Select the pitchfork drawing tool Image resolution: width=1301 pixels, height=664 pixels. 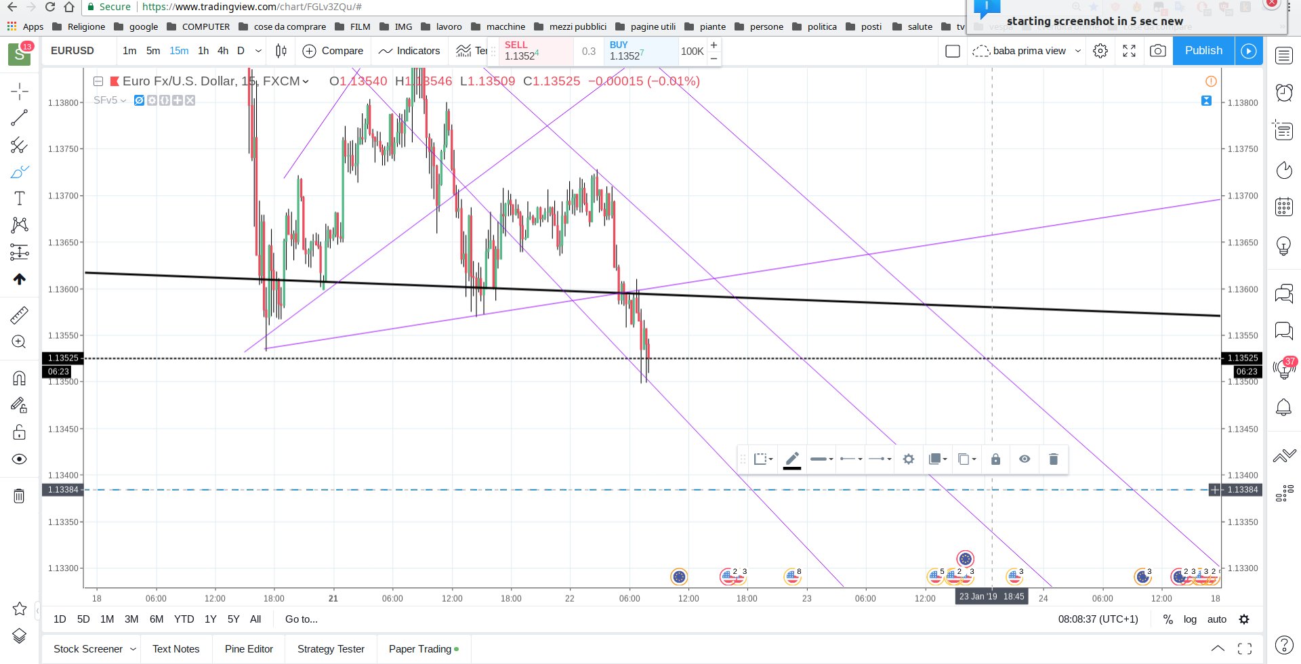point(20,145)
